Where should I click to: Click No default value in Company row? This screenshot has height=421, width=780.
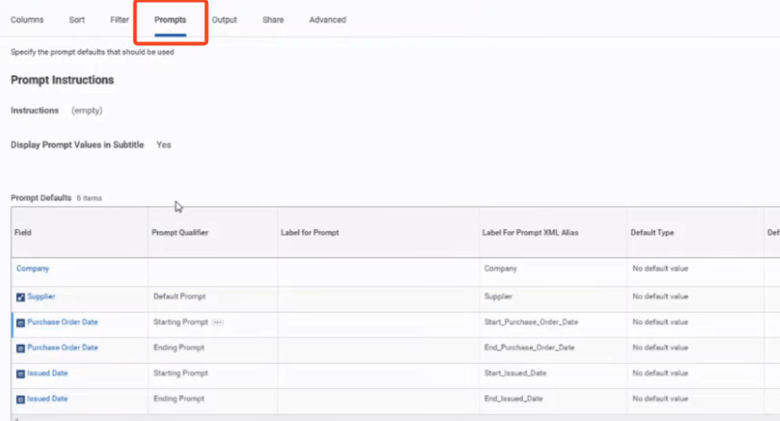(x=661, y=269)
